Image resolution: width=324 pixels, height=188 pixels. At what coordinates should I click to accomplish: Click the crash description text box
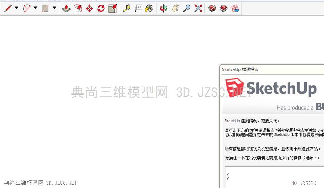coord(275,177)
